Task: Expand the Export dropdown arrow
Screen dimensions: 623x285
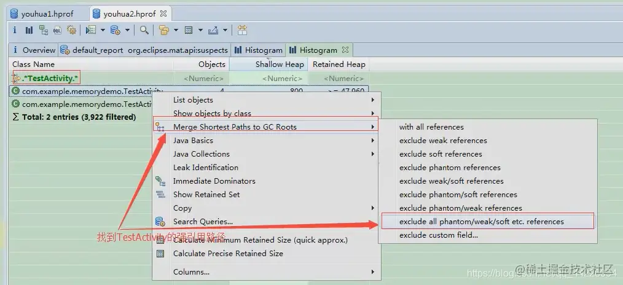Action: click(x=225, y=29)
